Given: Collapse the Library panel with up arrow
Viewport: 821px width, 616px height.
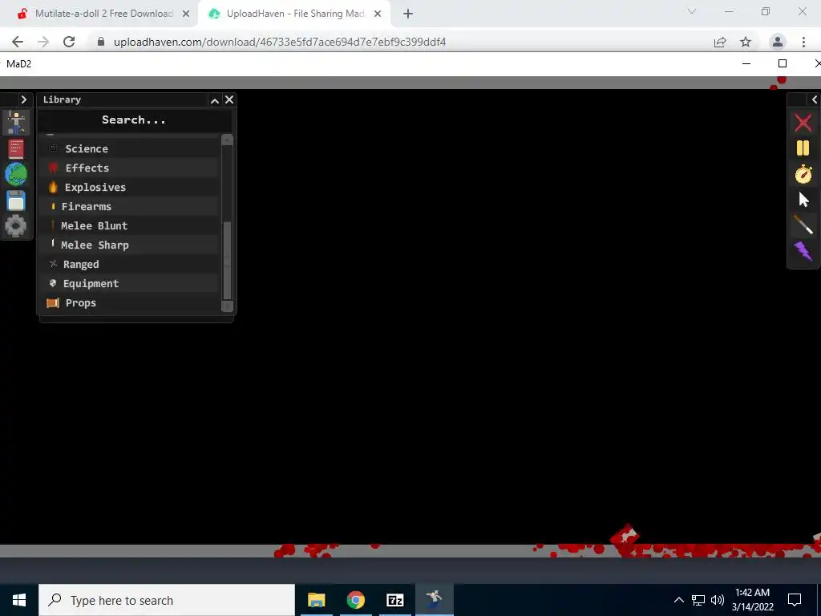Looking at the screenshot, I should (215, 100).
